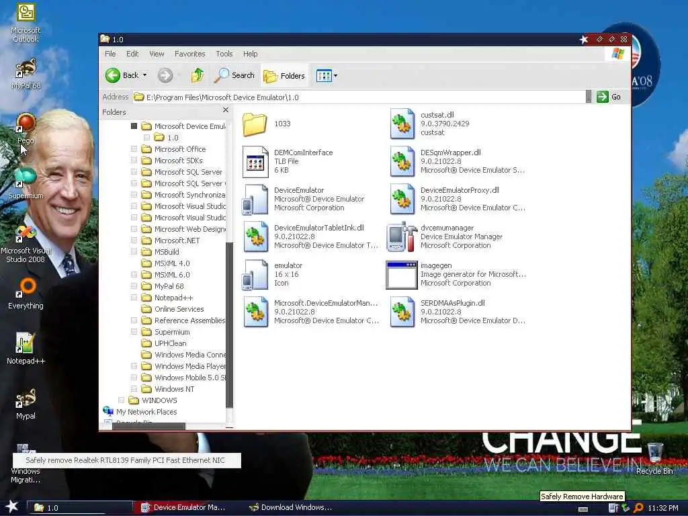
Task: Click Safely remove Realtek RTL8139 Ethernet NIC
Action: tap(127, 460)
